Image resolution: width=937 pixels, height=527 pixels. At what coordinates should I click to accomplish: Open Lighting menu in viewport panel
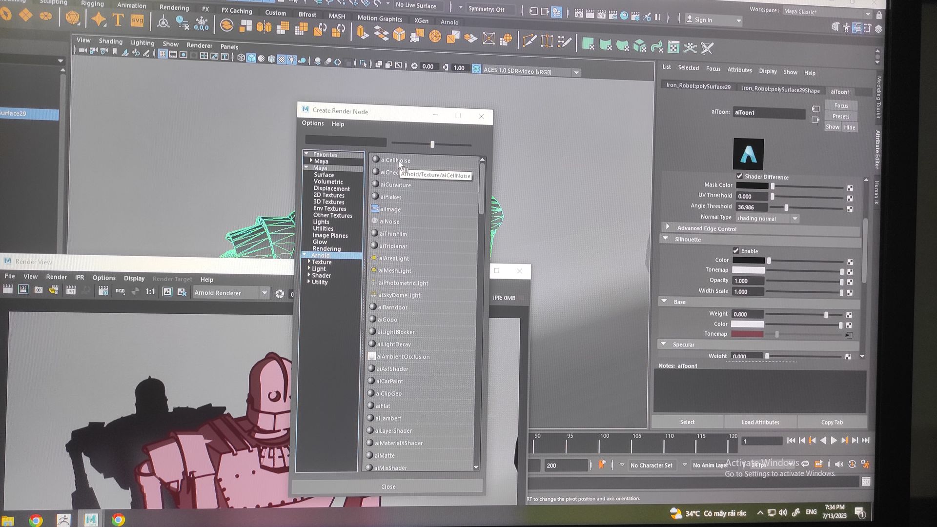coord(143,42)
